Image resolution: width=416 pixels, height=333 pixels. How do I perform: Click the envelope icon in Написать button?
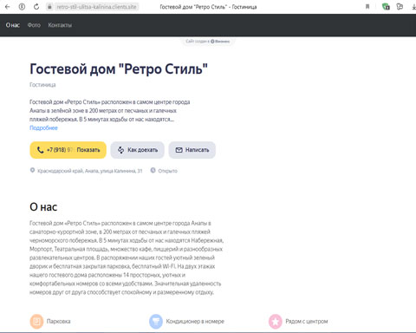179,150
